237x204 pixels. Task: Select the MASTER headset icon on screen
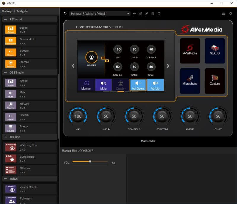pyautogui.click(x=92, y=57)
